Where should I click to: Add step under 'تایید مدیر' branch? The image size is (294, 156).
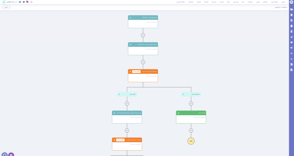pyautogui.click(x=127, y=103)
